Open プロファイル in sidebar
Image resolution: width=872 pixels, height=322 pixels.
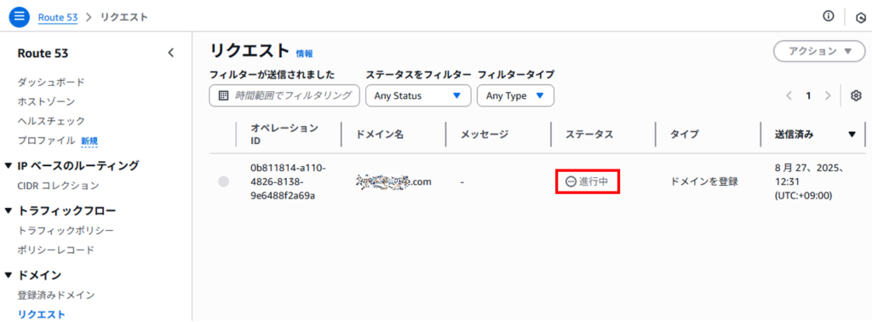click(x=46, y=141)
